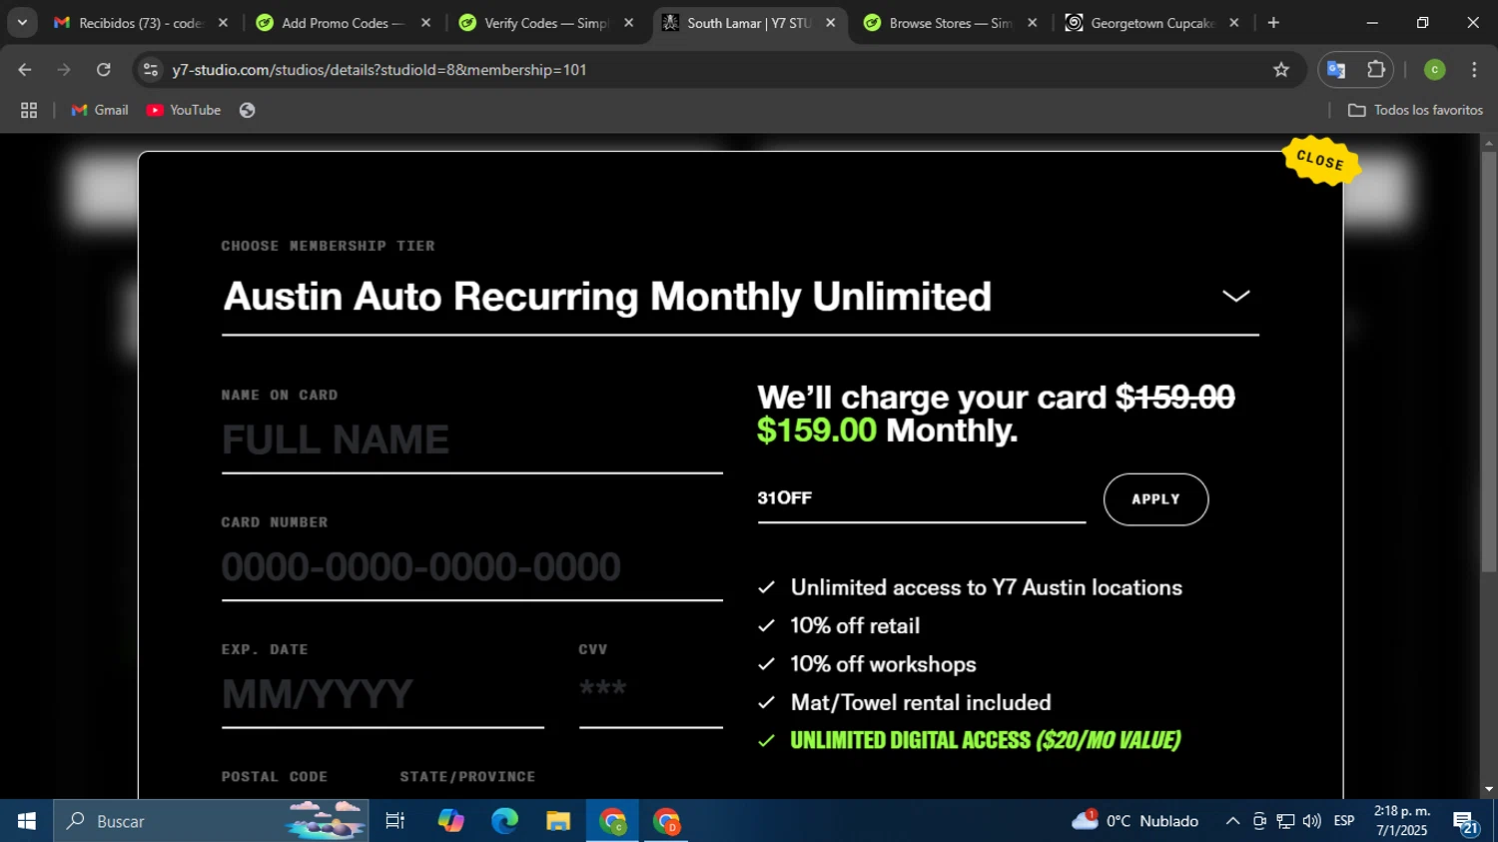View site information icon in address bar
Screen dimensions: 1498x842
[151, 70]
